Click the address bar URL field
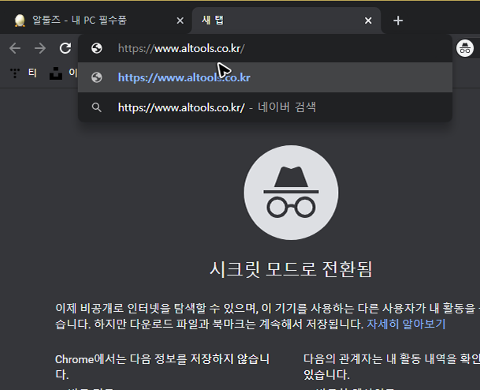 coord(265,48)
